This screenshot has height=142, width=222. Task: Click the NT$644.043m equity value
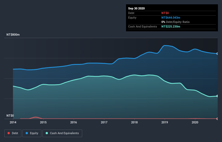[x=171, y=18]
